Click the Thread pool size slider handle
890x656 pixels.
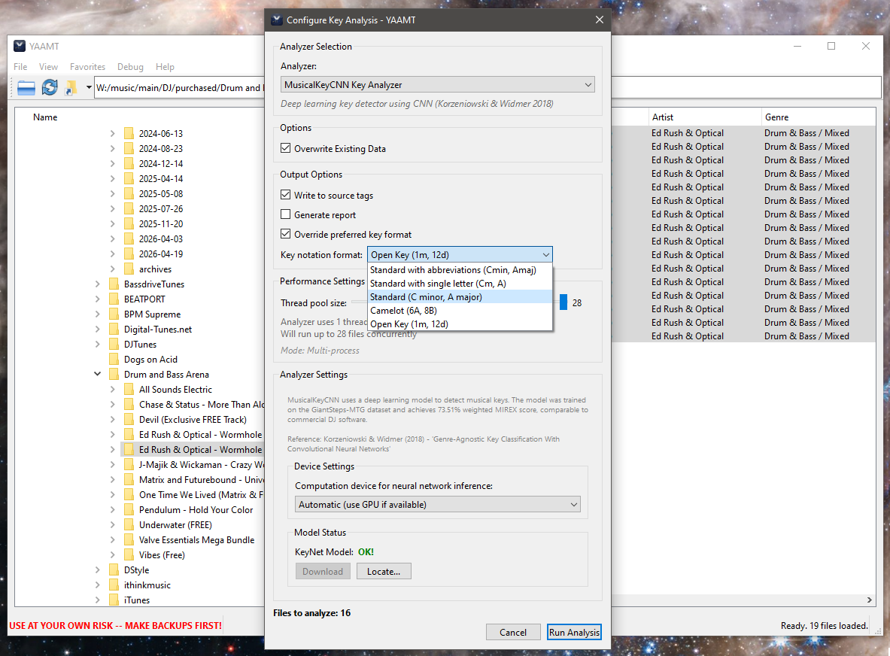click(x=563, y=302)
